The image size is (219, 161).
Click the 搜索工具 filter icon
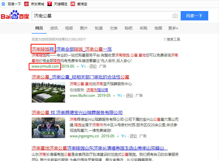(165, 39)
